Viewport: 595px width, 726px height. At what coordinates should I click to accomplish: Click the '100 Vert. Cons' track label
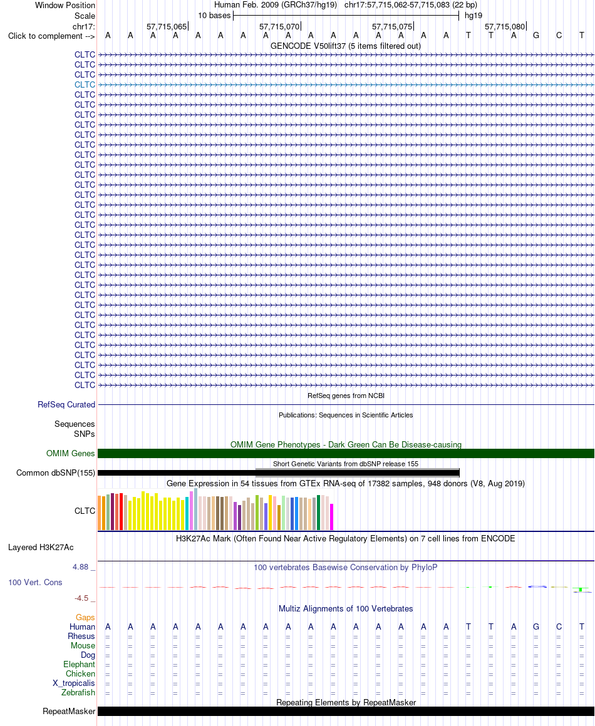[x=35, y=583]
